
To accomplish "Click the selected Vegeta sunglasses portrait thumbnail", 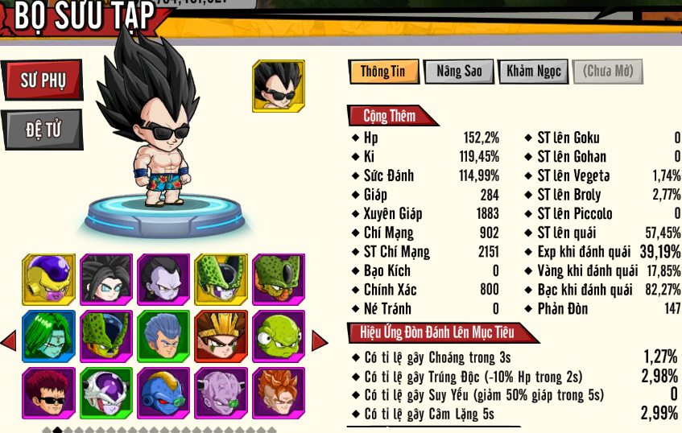I will [x=279, y=86].
